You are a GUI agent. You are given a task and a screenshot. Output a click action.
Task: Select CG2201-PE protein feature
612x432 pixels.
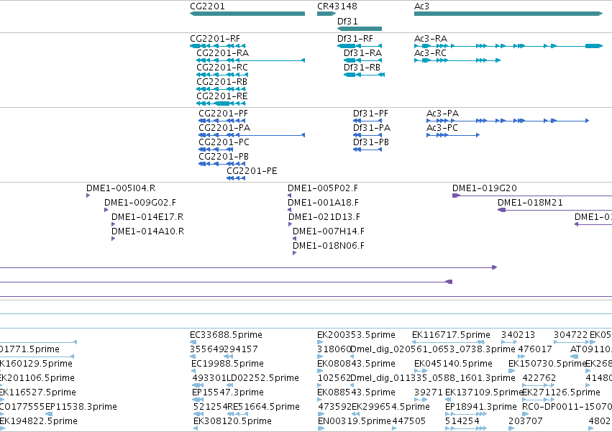click(236, 178)
